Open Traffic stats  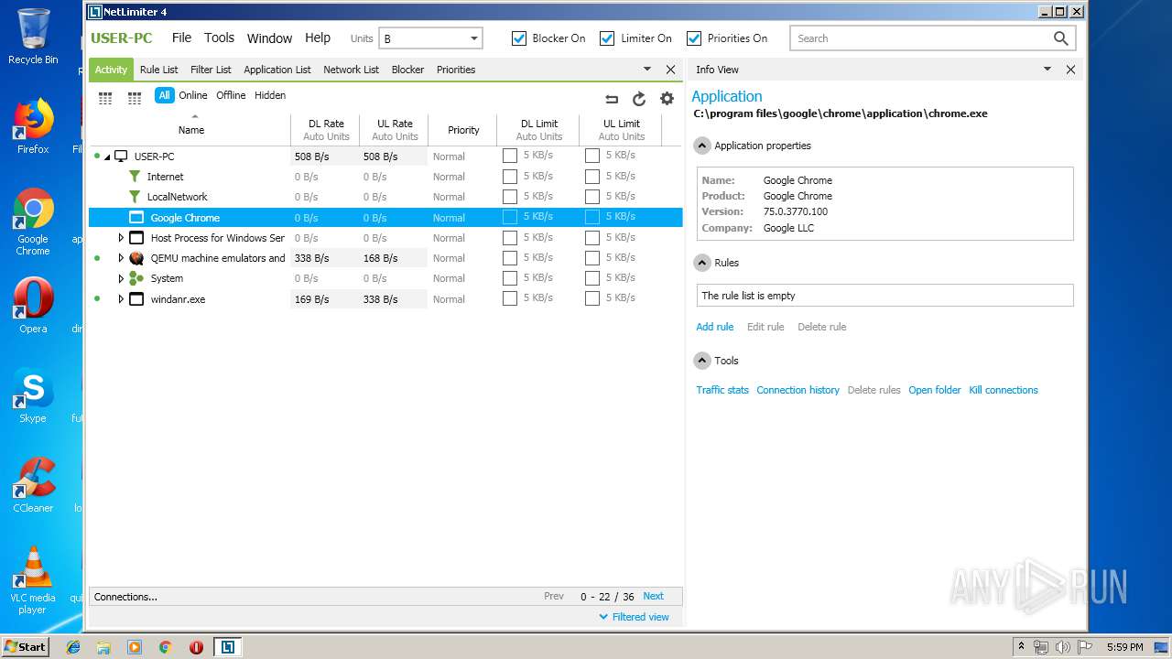point(722,390)
